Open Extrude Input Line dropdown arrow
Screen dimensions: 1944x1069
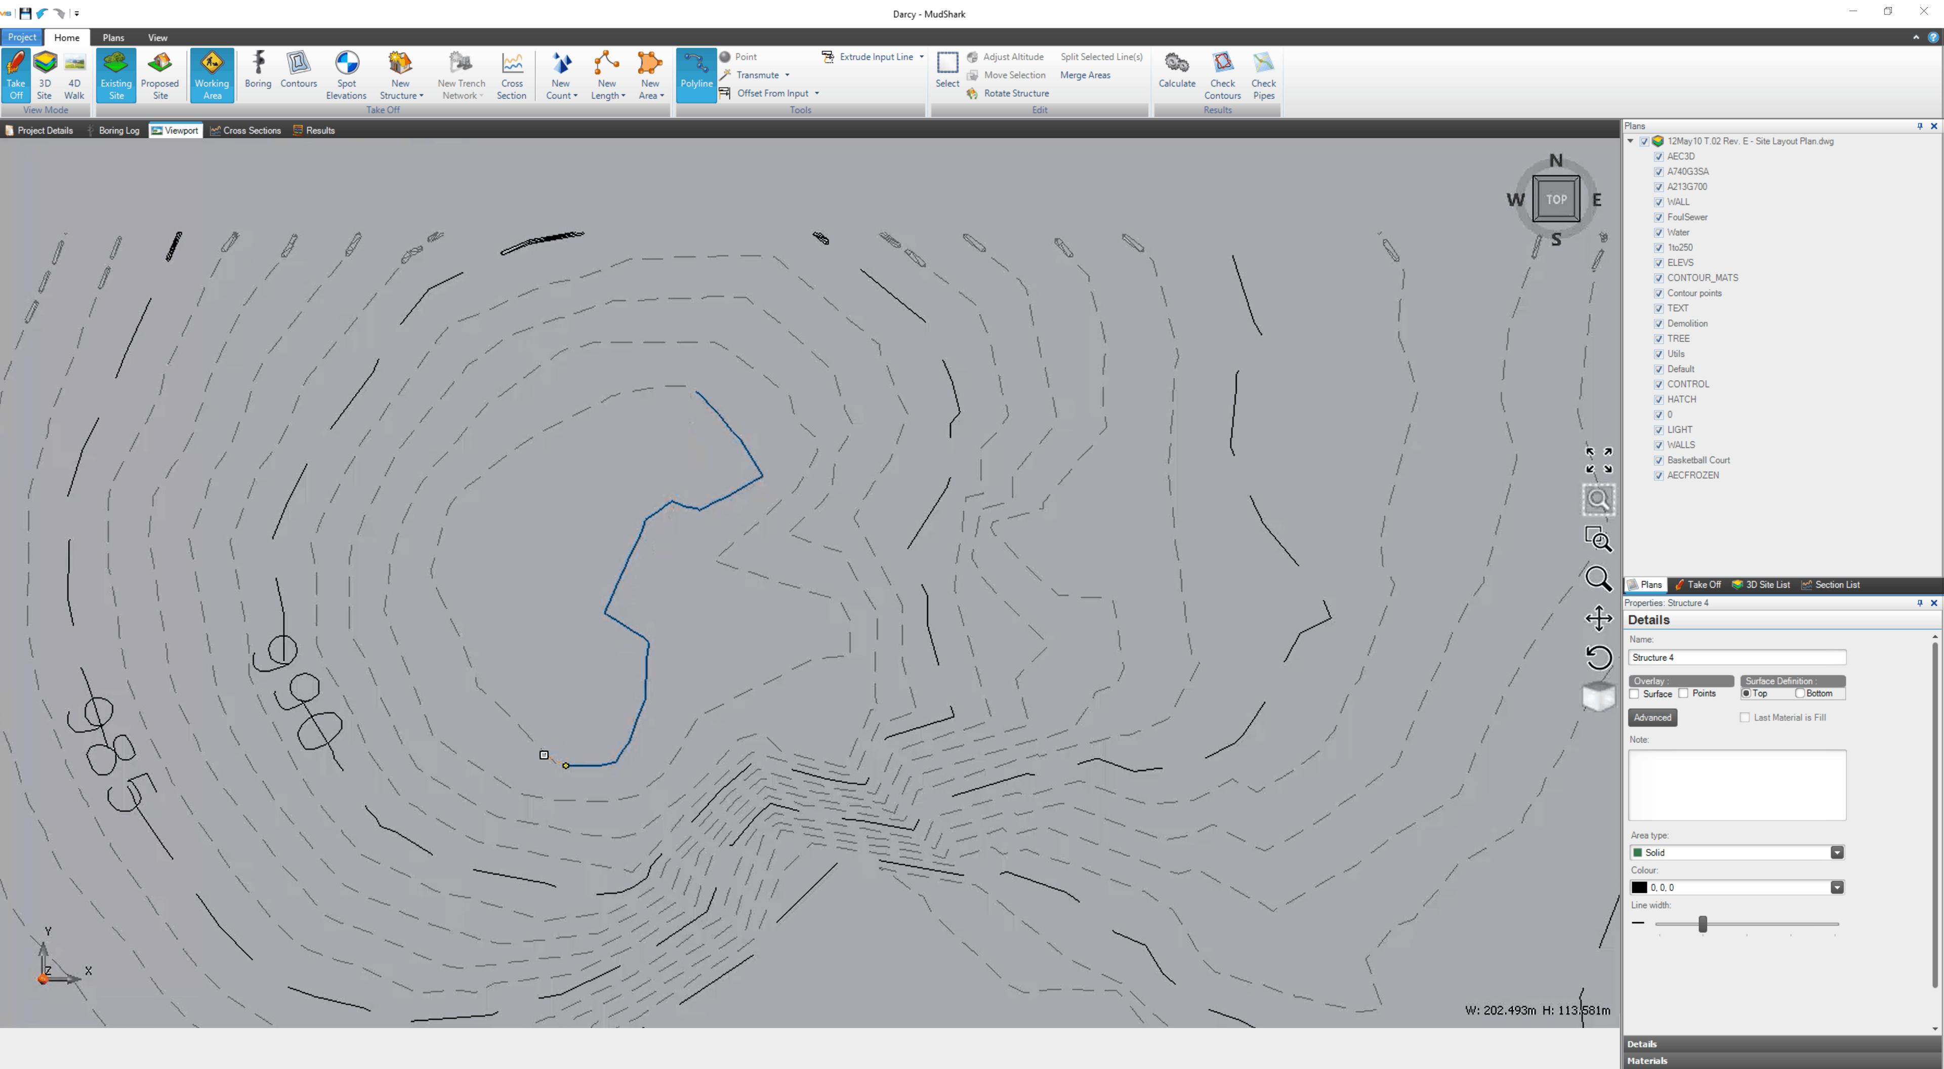[922, 57]
